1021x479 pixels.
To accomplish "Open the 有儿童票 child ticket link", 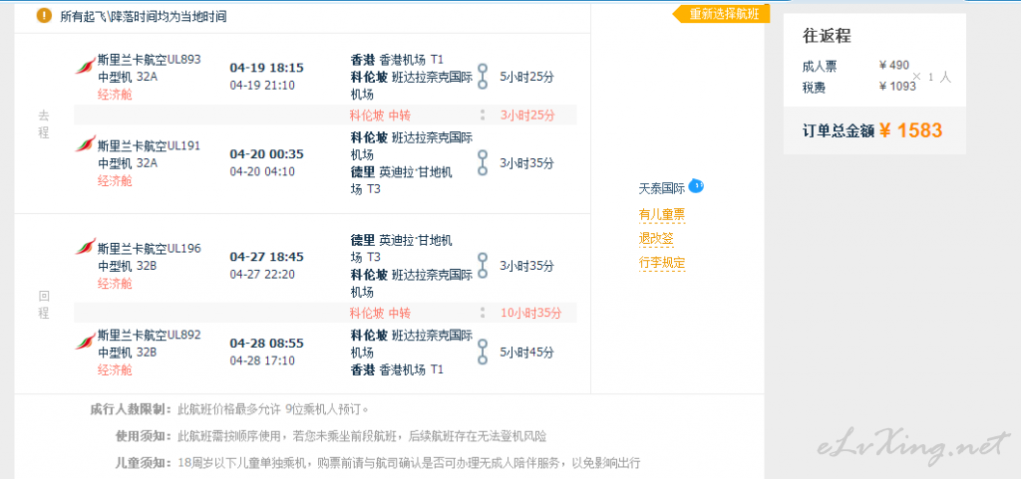I will (662, 214).
